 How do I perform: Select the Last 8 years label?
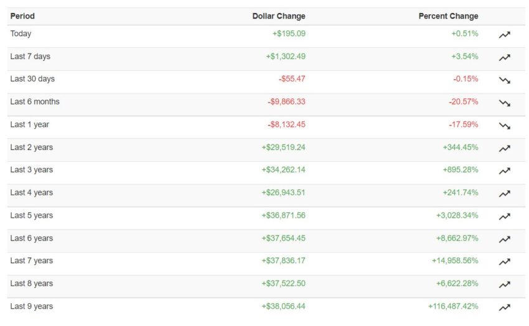[x=31, y=284]
